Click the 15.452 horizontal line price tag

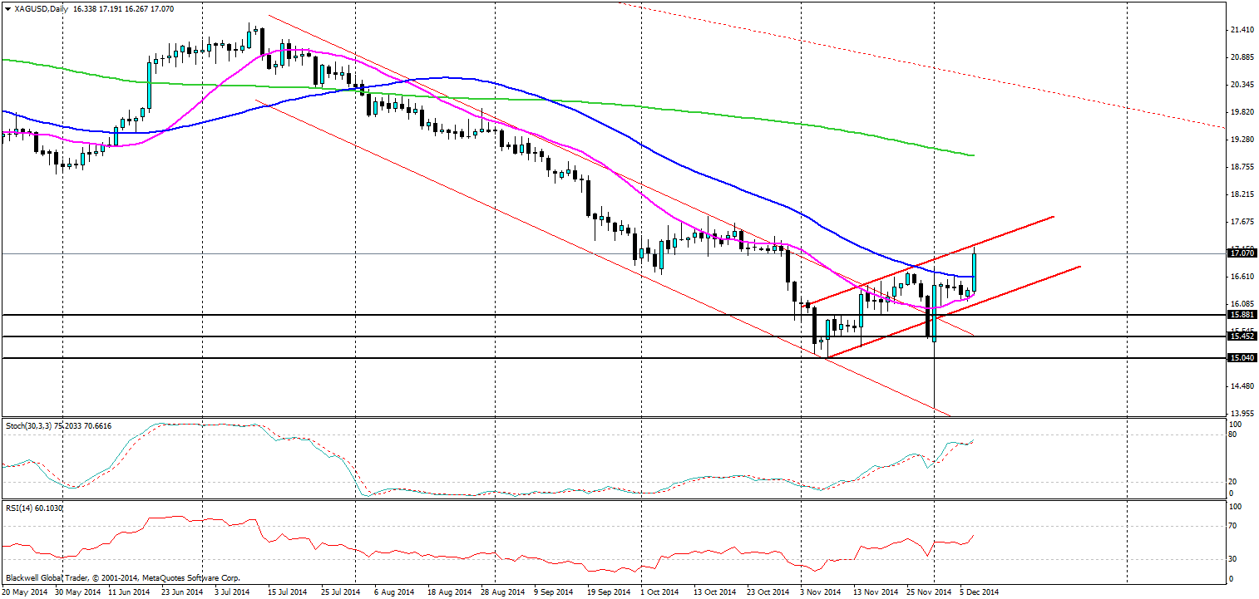(1241, 336)
